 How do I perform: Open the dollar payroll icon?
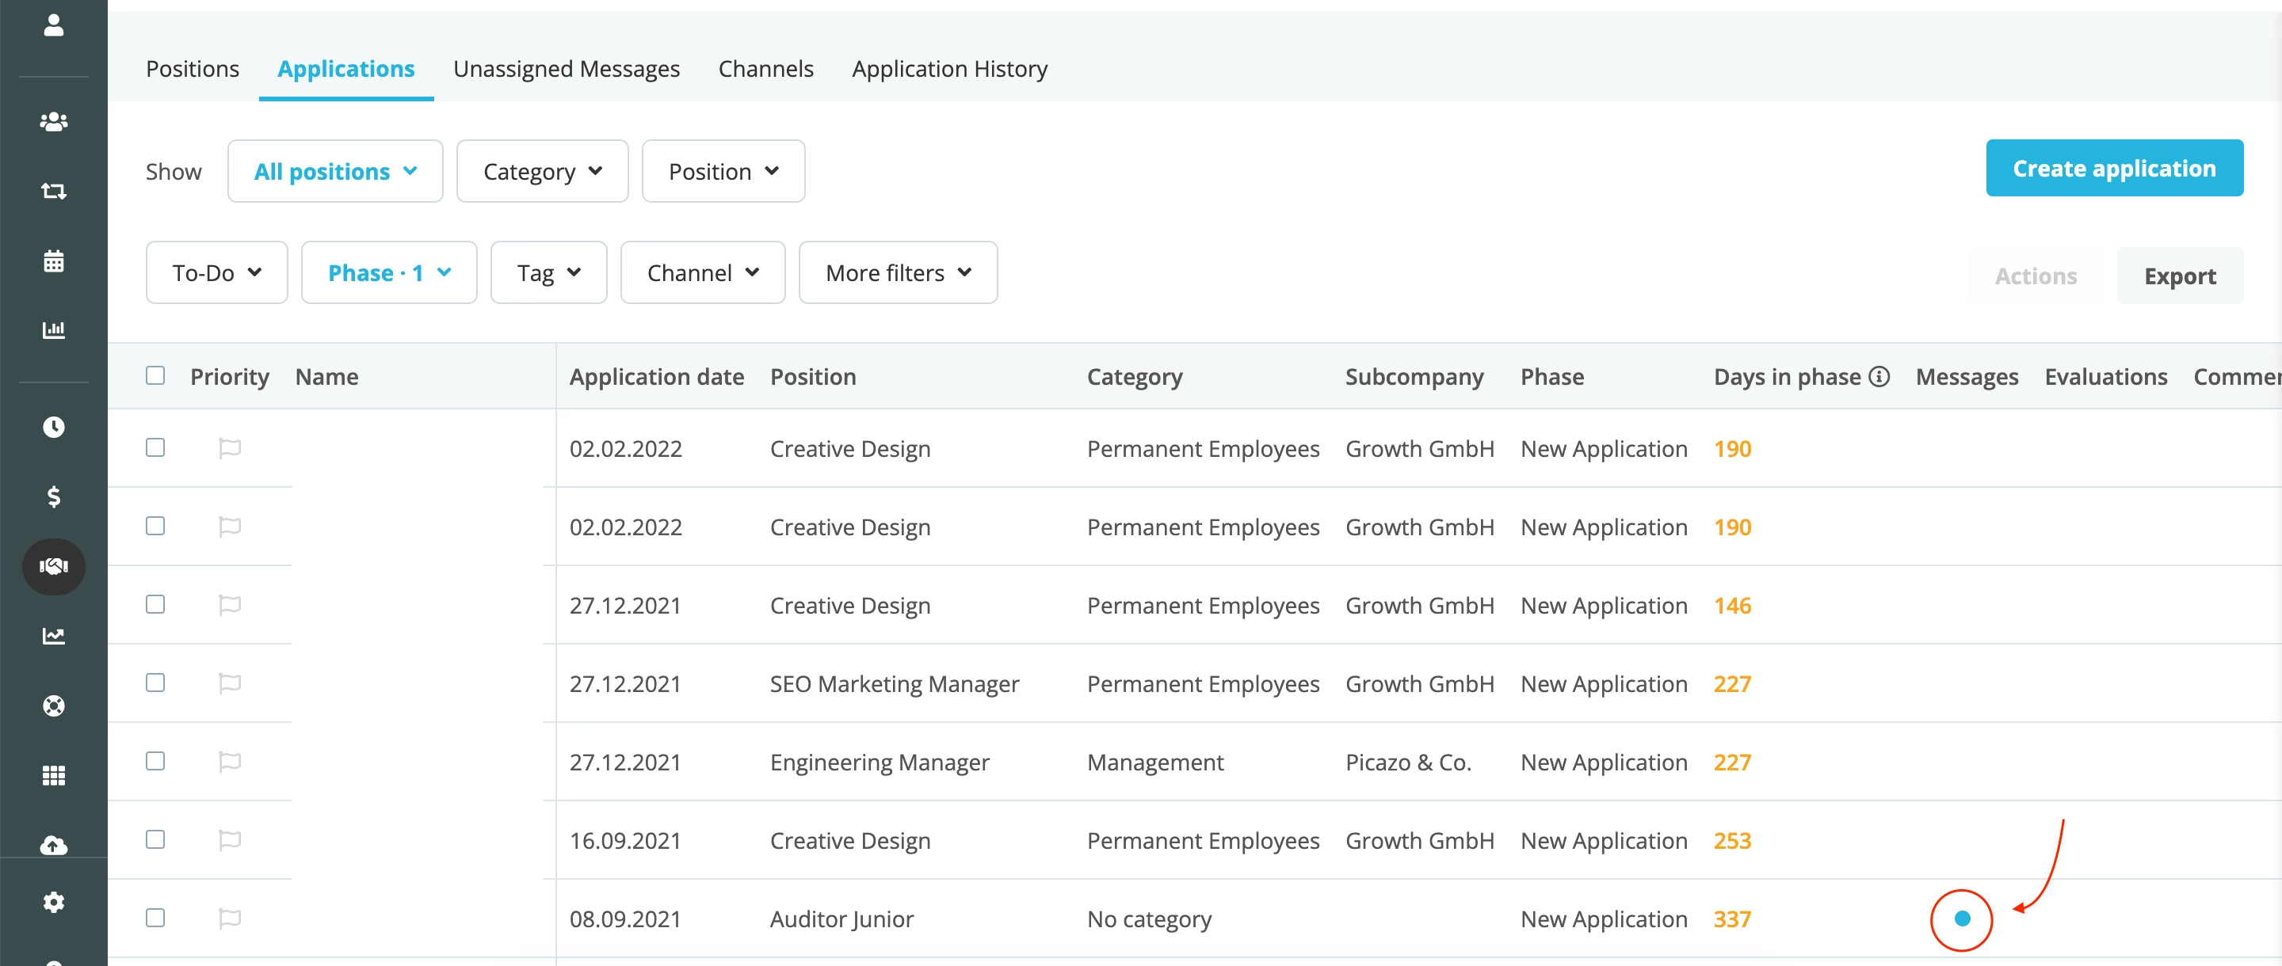point(54,496)
